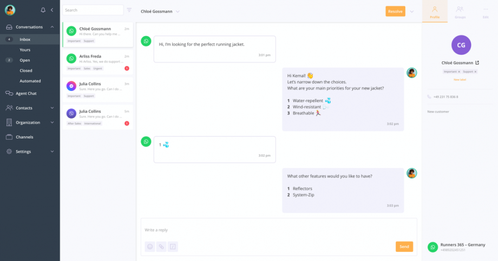Viewport: 498px width, 261px height.
Task: Click the phone number +49 231 75 836 8
Action: (x=446, y=97)
